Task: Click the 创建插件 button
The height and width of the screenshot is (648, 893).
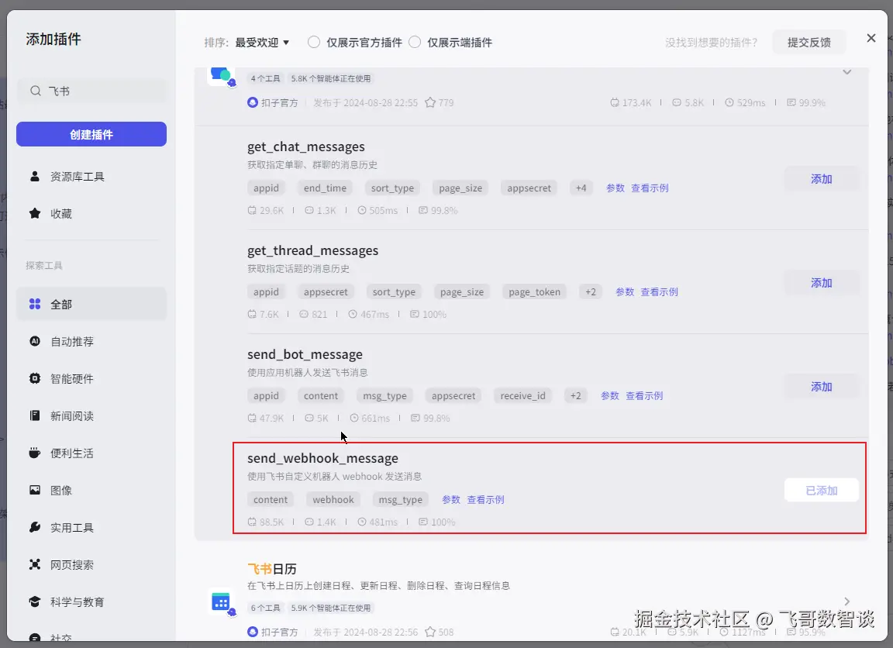Action: [91, 134]
